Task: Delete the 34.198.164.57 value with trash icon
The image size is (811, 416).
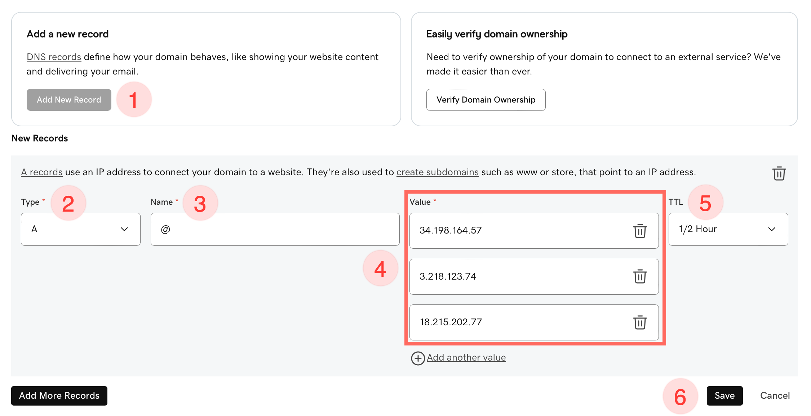Action: click(x=640, y=231)
